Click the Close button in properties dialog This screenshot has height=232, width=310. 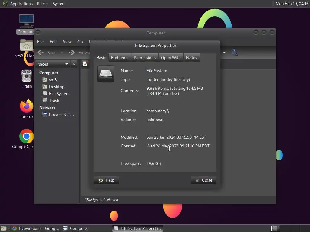pyautogui.click(x=203, y=180)
